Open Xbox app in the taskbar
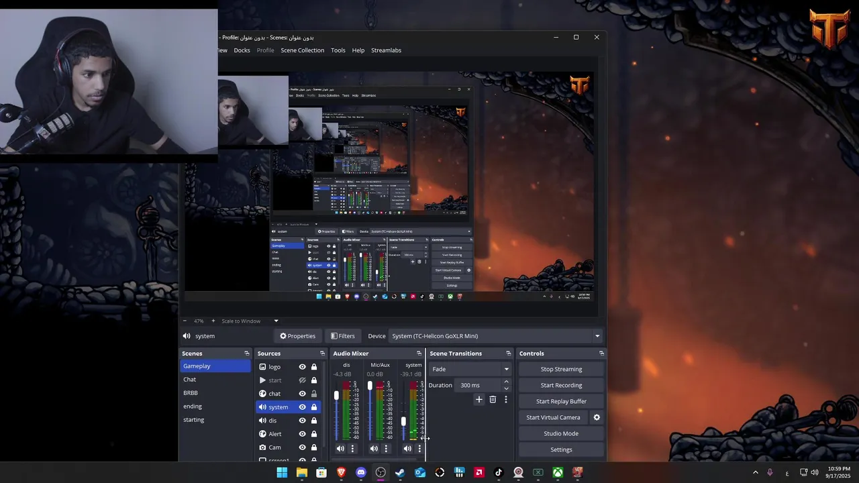 558,472
